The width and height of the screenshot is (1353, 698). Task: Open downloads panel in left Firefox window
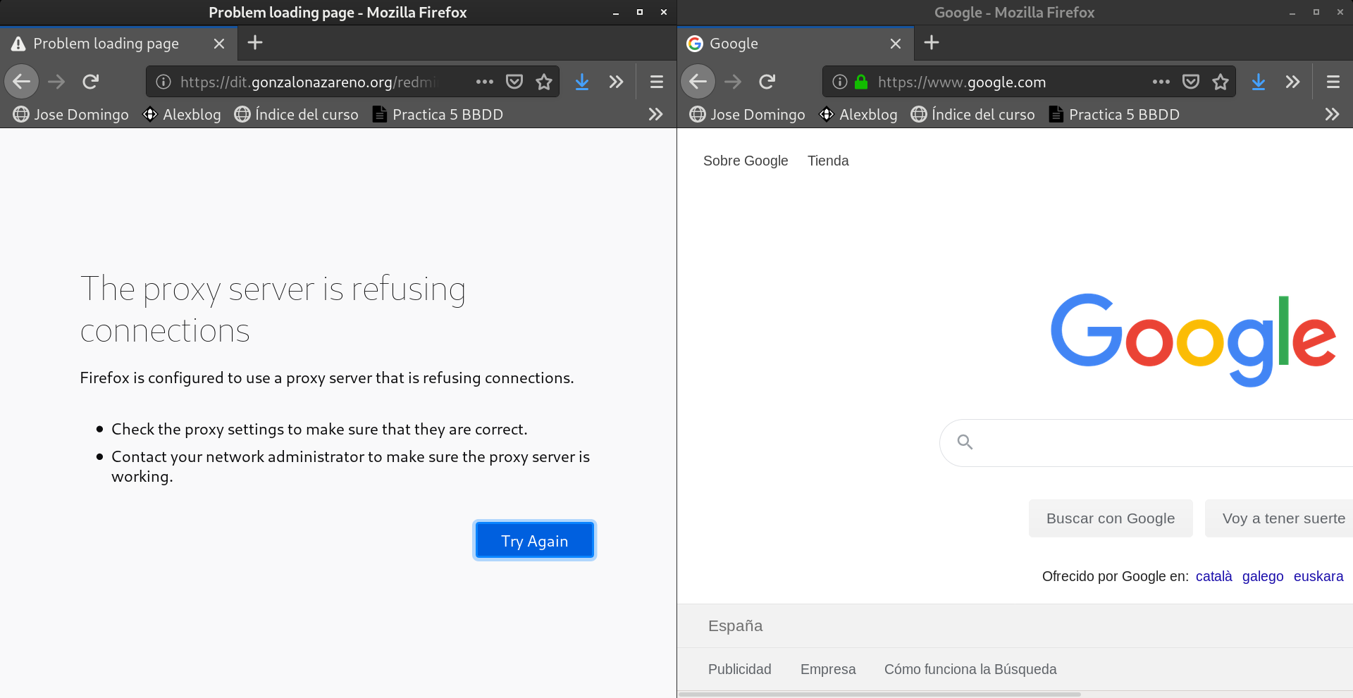(x=581, y=82)
